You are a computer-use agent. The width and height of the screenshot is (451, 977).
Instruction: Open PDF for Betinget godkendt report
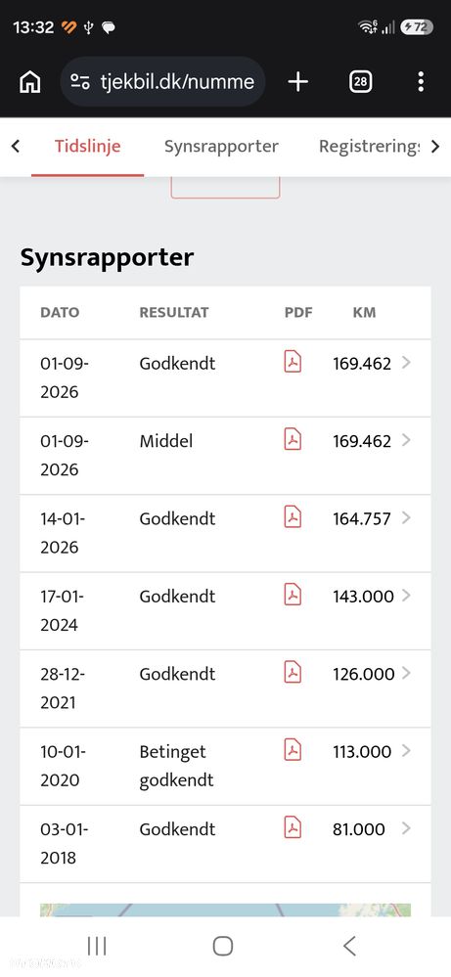[293, 750]
